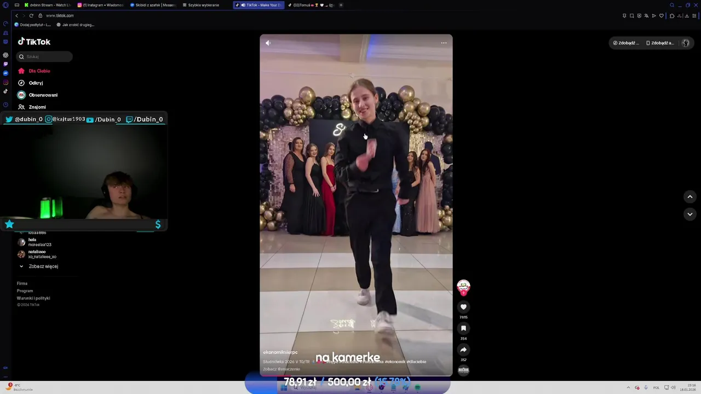
Task: Focus the Szukaj search field
Action: [44, 56]
